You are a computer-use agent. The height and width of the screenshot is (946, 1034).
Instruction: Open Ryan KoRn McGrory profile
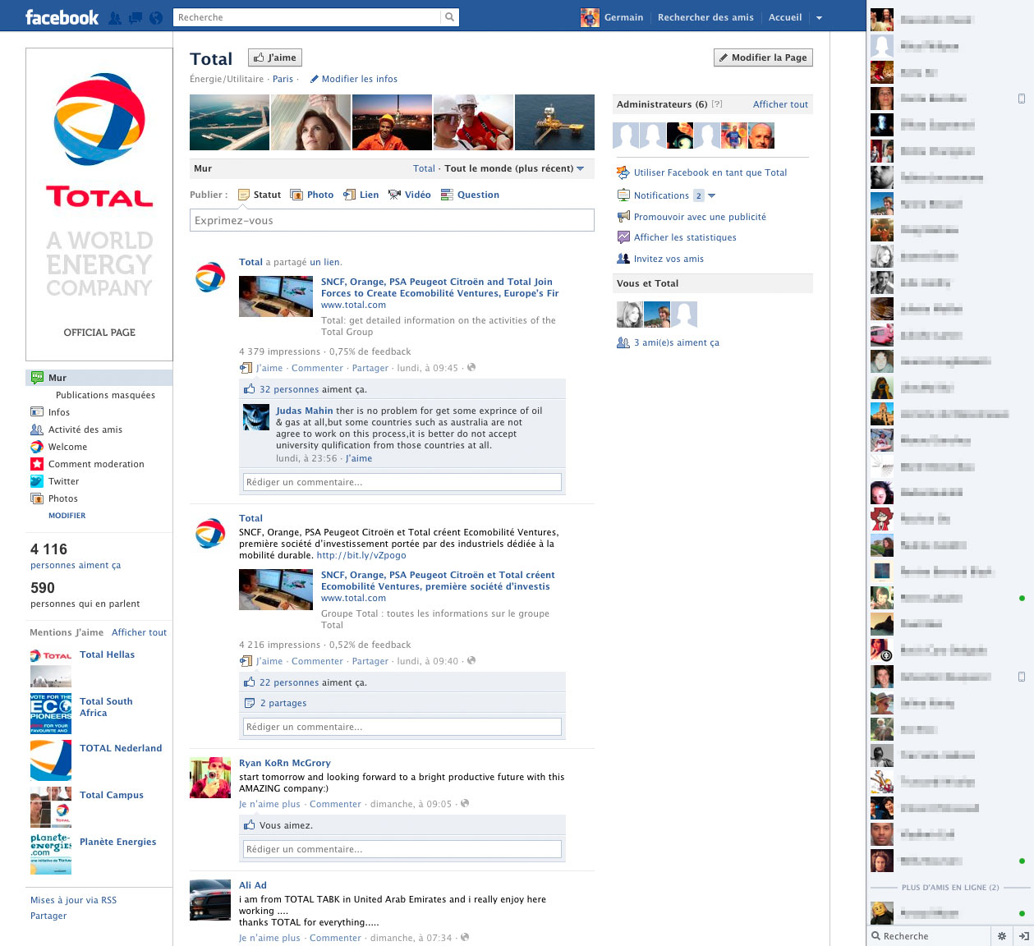(x=285, y=763)
